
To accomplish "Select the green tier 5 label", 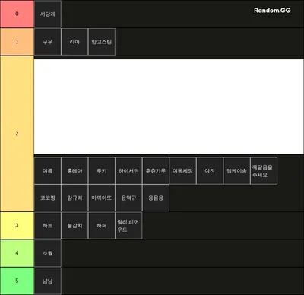I will click(x=17, y=281).
